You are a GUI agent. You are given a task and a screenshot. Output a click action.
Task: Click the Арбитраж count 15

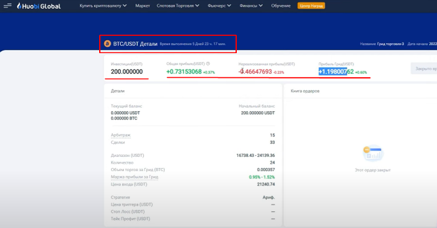pyautogui.click(x=272, y=135)
